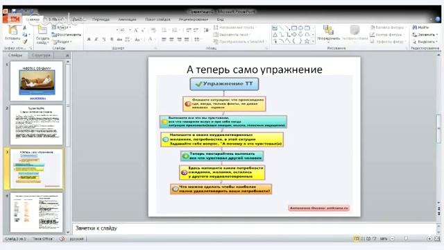
Task: Open Контур фигуры shape outline menu
Action: tap(387, 35)
